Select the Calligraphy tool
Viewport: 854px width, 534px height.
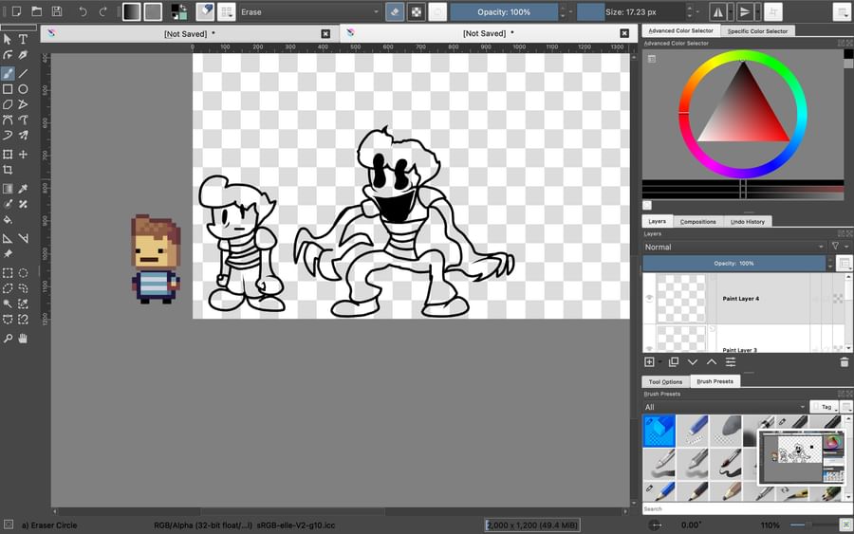click(x=23, y=55)
